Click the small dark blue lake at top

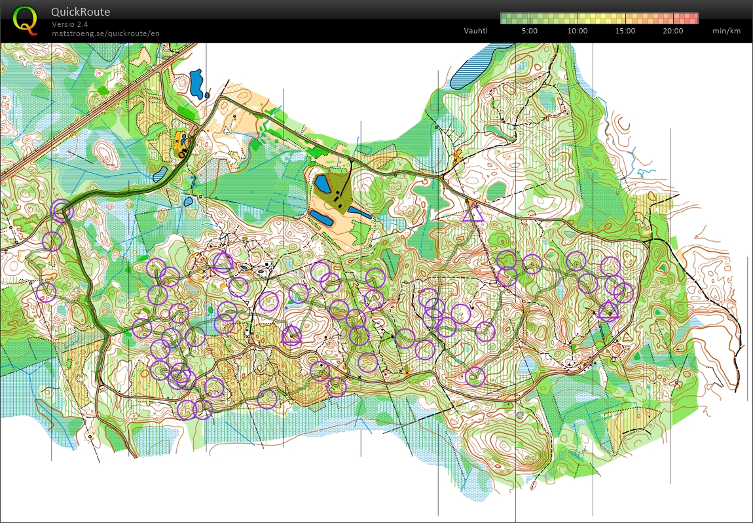pos(196,83)
